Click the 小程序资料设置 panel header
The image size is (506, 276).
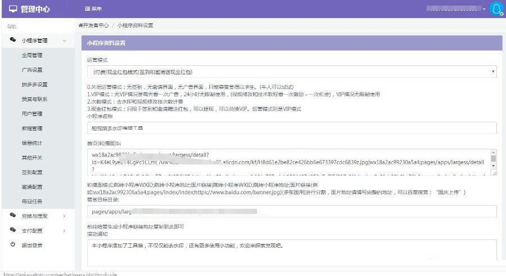point(292,43)
